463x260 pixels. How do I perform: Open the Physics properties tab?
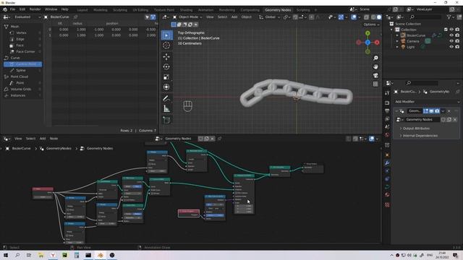(387, 179)
